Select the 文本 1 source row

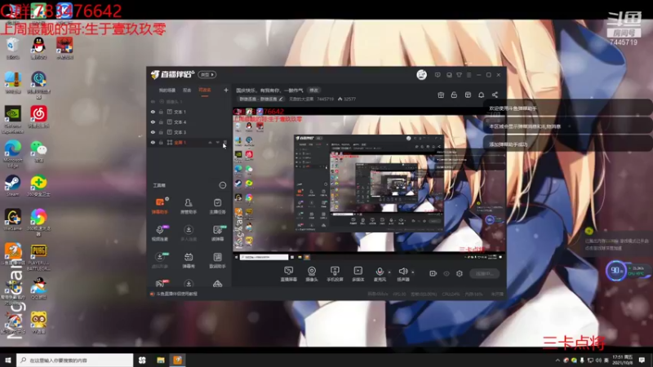point(189,112)
